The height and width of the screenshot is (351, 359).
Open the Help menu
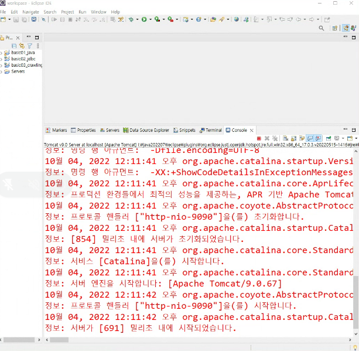click(x=115, y=12)
